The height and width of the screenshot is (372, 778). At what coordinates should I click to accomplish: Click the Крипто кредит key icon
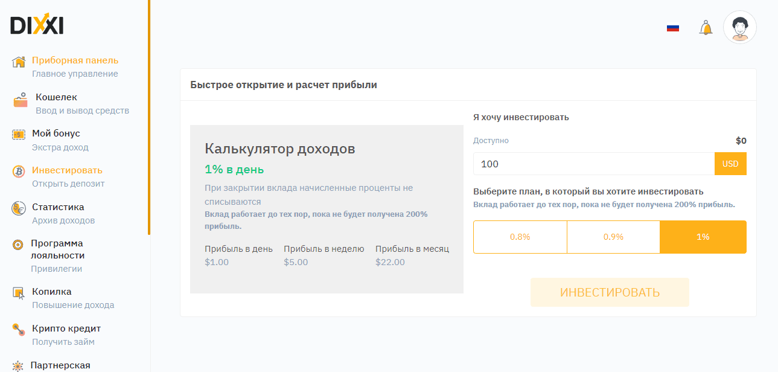[x=18, y=329]
